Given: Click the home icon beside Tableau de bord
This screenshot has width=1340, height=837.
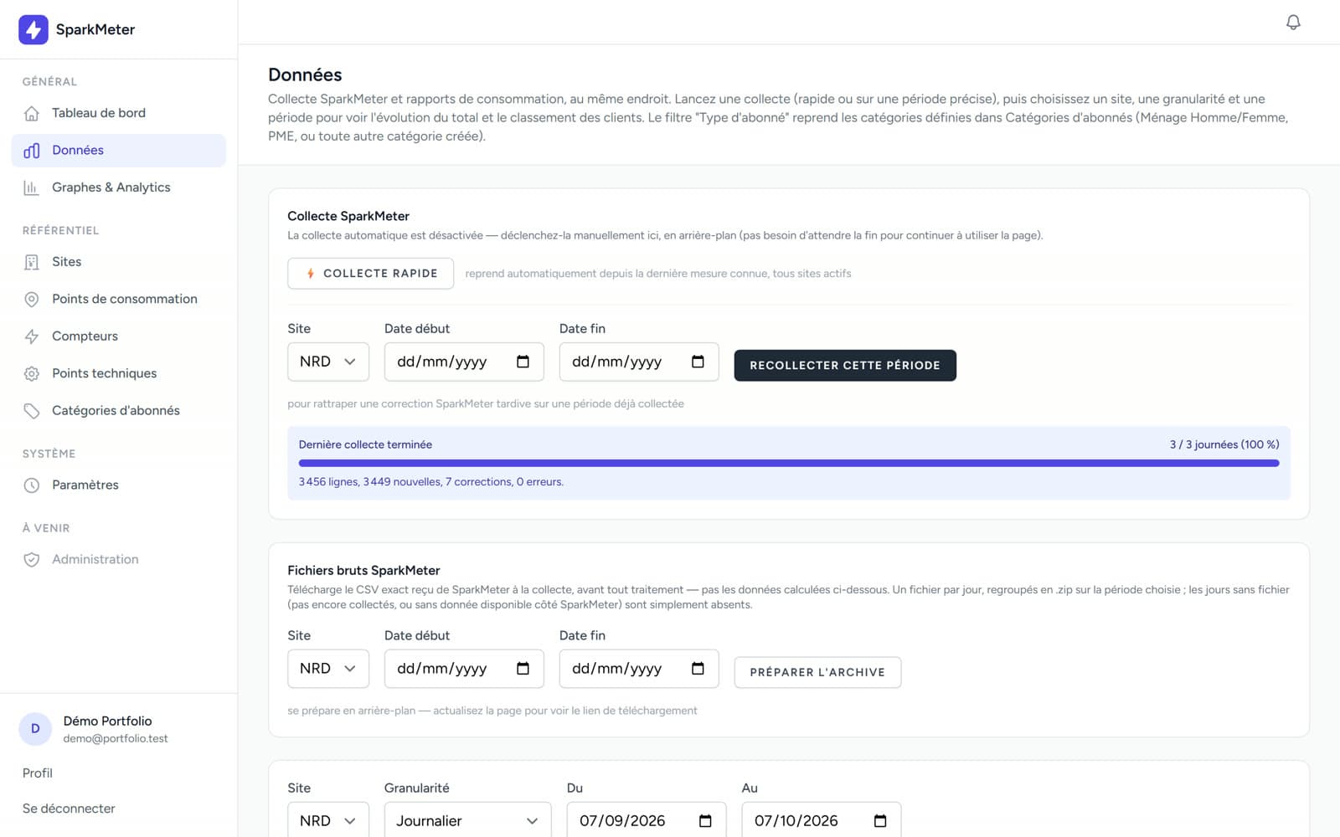Looking at the screenshot, I should point(32,113).
